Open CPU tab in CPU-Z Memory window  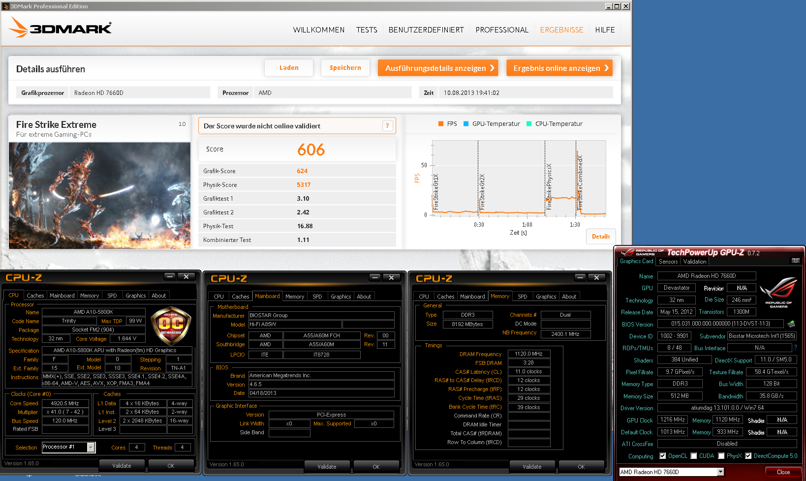[424, 297]
